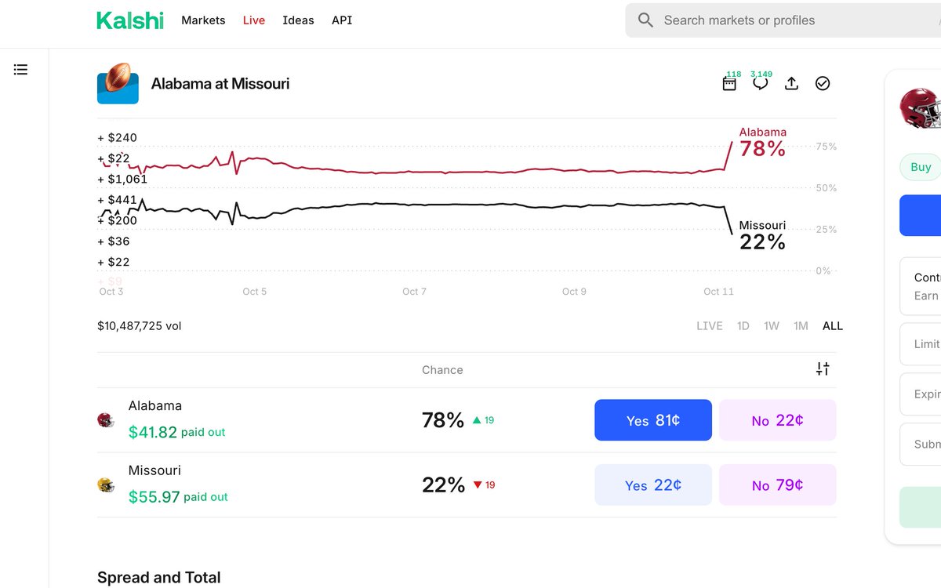Click the share/upload icon
941x588 pixels.
pyautogui.click(x=791, y=83)
